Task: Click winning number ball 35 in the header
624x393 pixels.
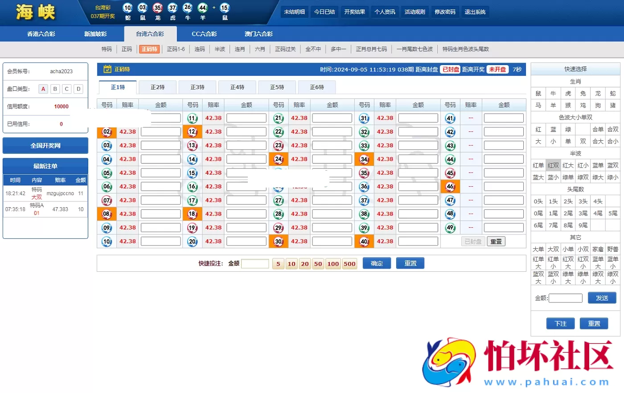Action: (157, 8)
